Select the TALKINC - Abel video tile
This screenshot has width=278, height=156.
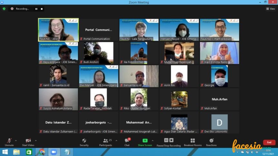tap(58, 29)
